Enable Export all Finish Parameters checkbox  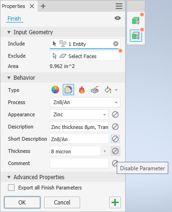pyautogui.click(x=11, y=188)
